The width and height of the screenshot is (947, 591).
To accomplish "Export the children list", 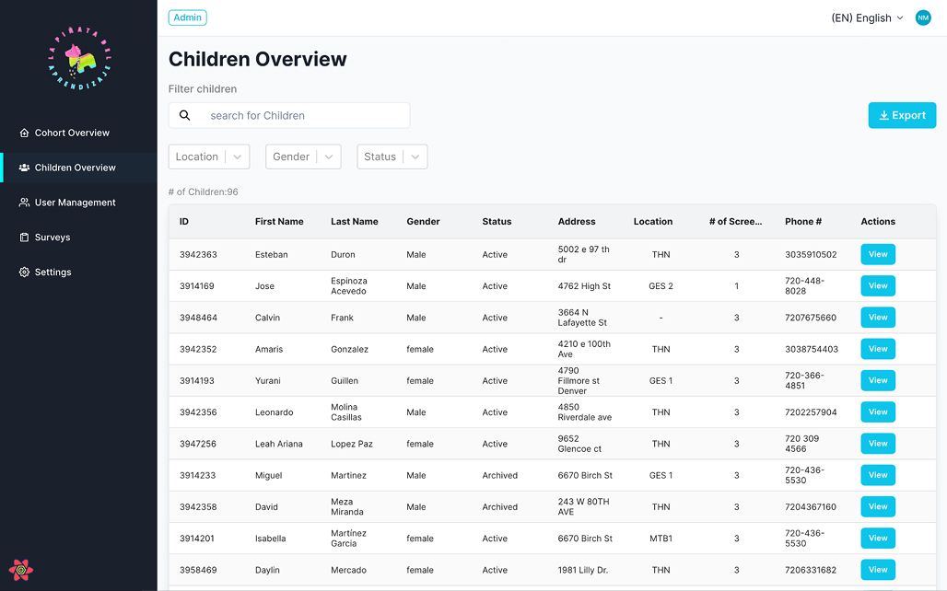I will click(902, 115).
